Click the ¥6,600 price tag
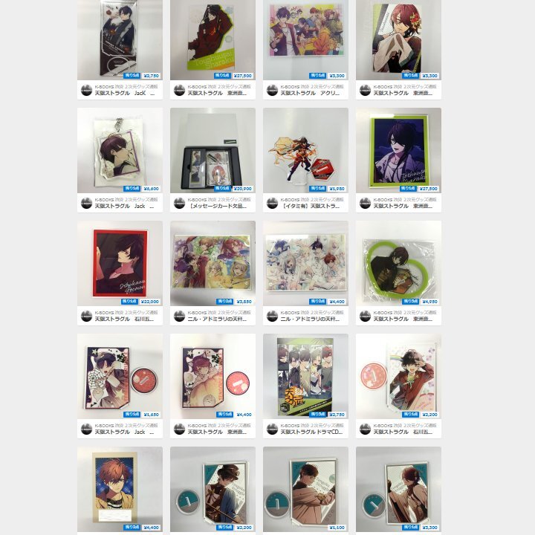Image resolution: width=535 pixels, height=535 pixels. tap(151, 189)
